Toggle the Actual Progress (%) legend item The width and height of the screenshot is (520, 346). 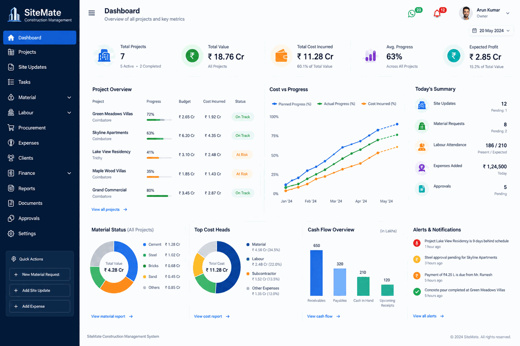[336, 104]
